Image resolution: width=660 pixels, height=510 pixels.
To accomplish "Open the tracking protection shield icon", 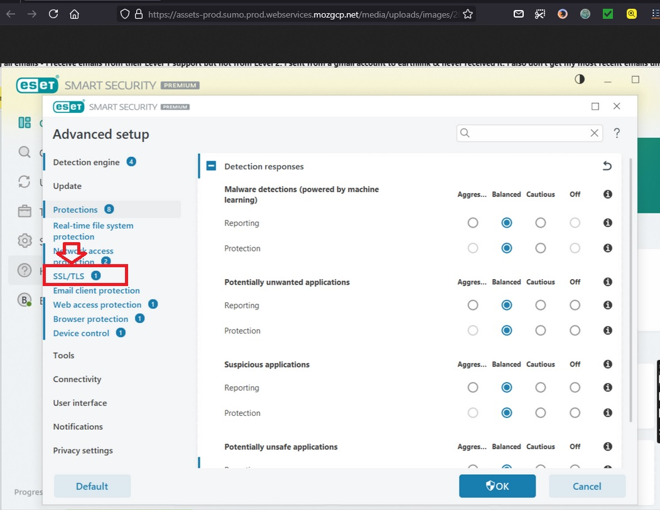I will point(124,14).
